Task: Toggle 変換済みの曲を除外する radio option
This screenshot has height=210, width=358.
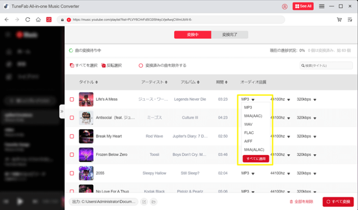Action: [x=141, y=65]
